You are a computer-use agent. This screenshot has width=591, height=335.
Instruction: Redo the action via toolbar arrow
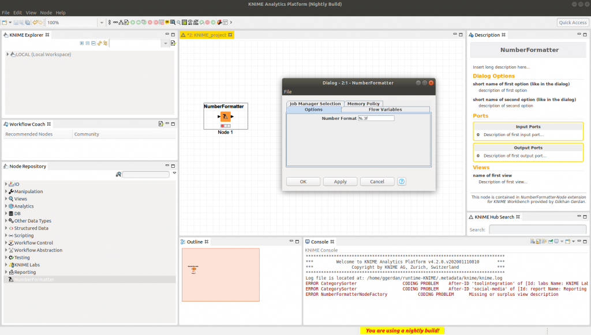pos(40,22)
